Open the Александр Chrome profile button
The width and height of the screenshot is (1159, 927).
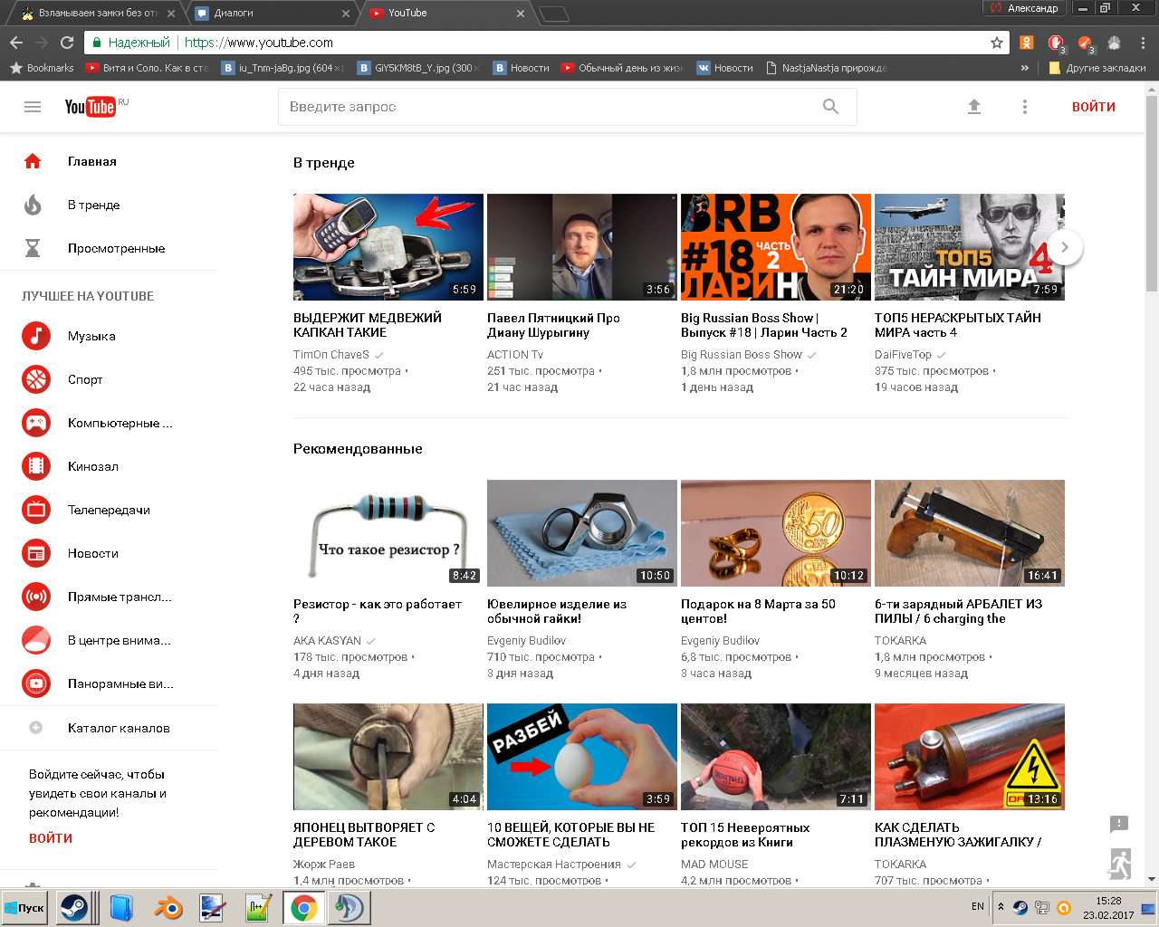(x=1024, y=8)
